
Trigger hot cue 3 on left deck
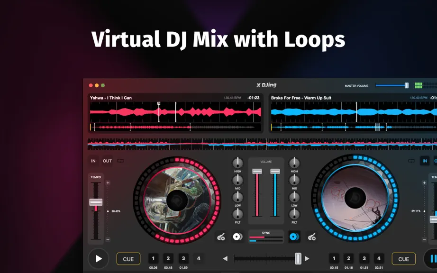(x=183, y=258)
